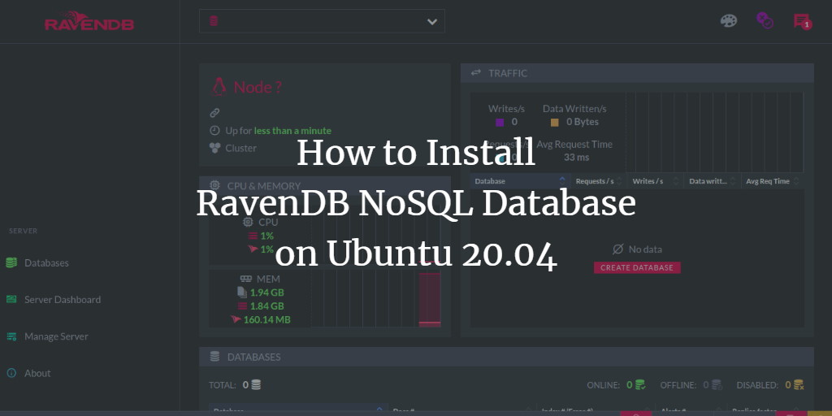Click the tan Data Written/s swatch

click(554, 123)
